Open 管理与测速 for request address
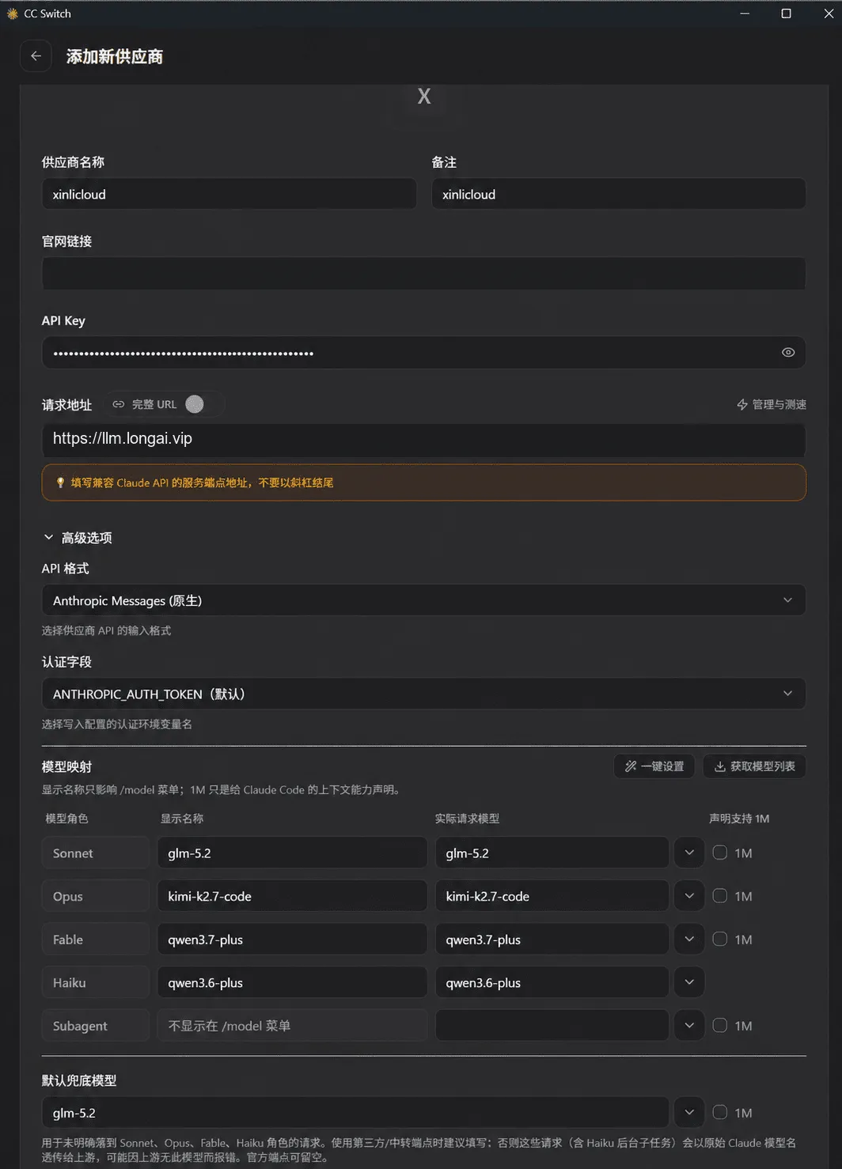This screenshot has height=1169, width=842. click(772, 404)
